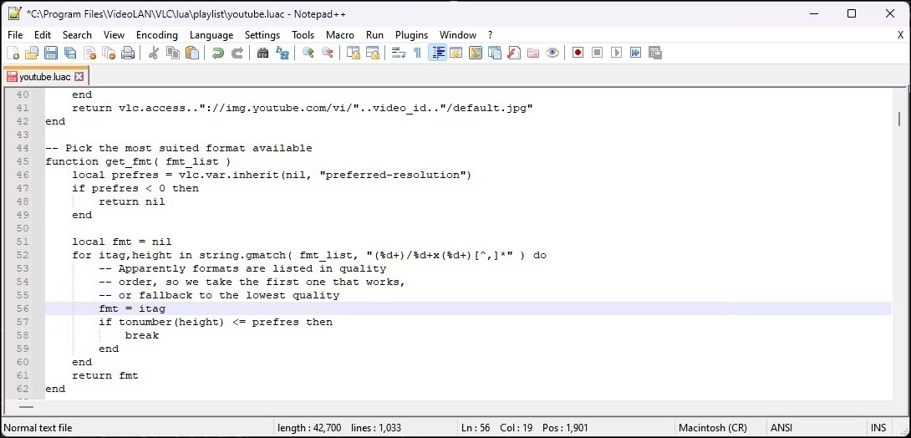Image resolution: width=911 pixels, height=438 pixels.
Task: Toggle Word Wrap toolbar icon
Action: tap(398, 53)
